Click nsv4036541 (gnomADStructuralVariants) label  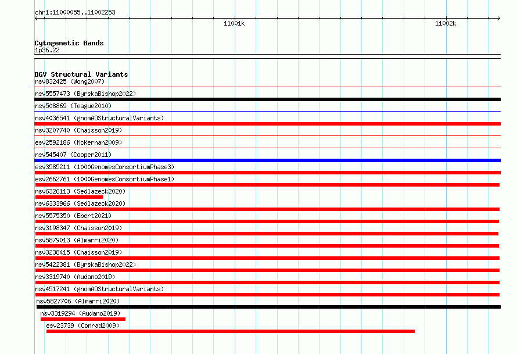pyautogui.click(x=99, y=118)
